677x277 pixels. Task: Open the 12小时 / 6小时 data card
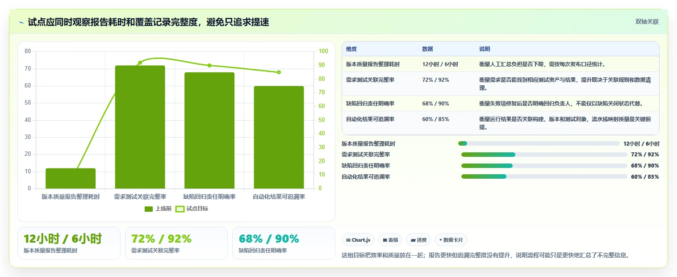pyautogui.click(x=69, y=243)
